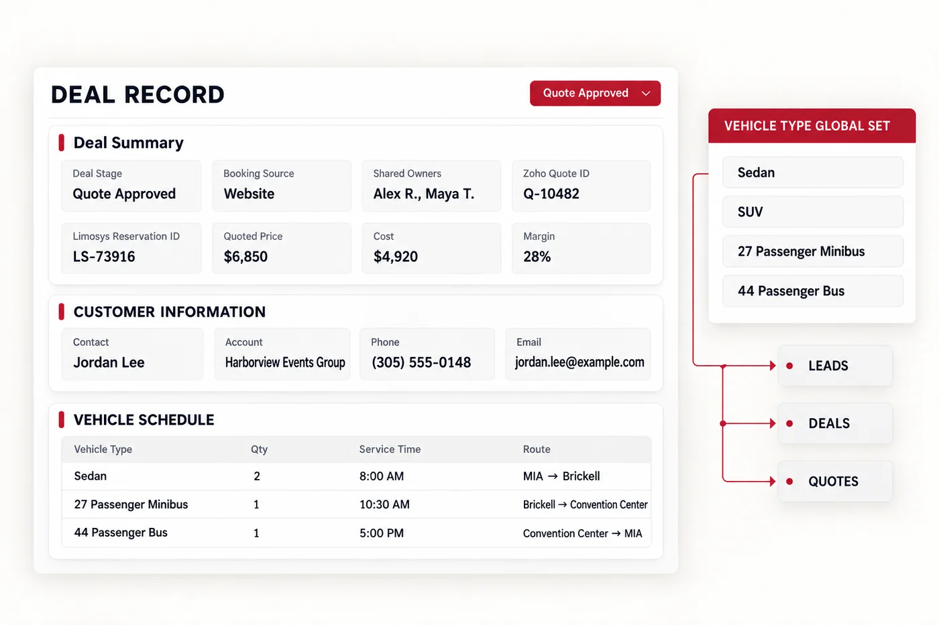Click Shared Owners Alex R., Maya T.
Image resolution: width=939 pixels, height=625 pixels.
[431, 186]
